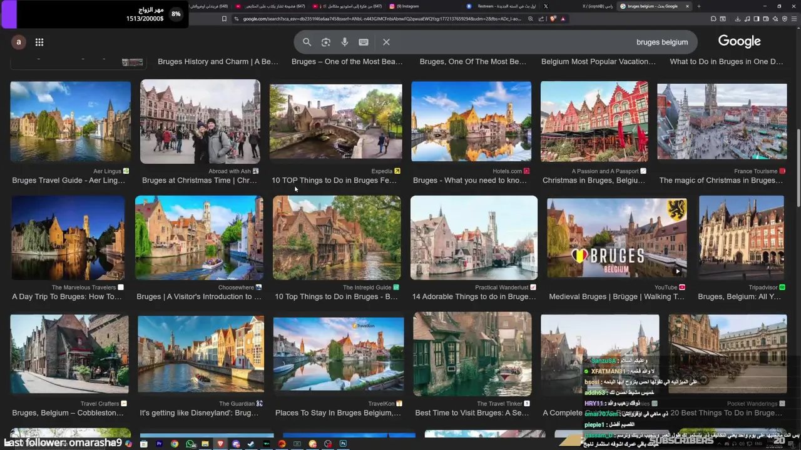
Task: Click 'Bruges, Belgium – Cobbleston...' title
Action: click(x=68, y=413)
